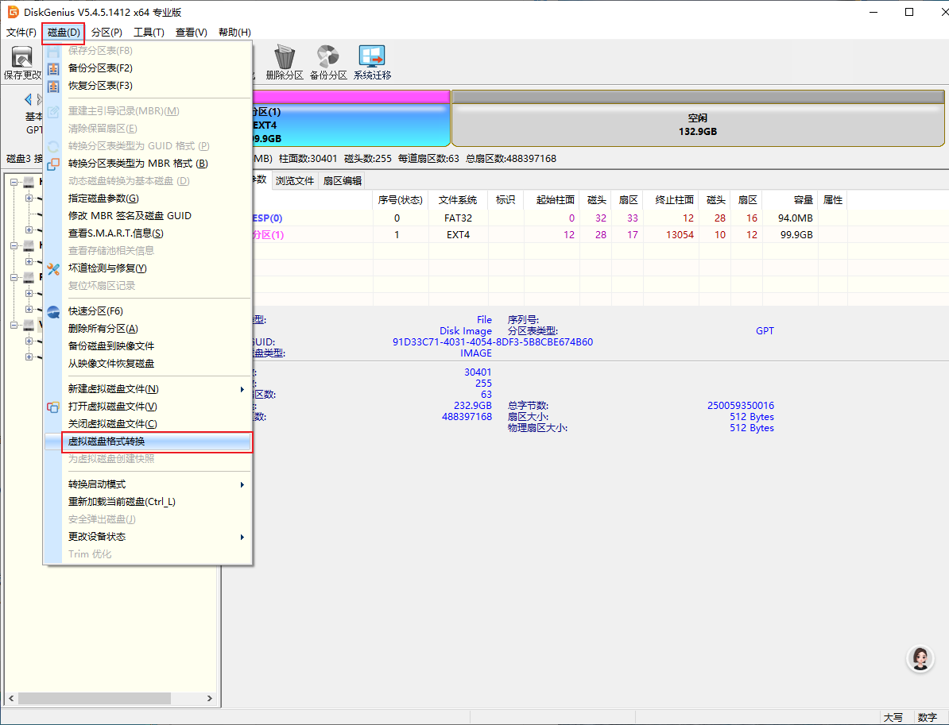
Task: Click the icon beside 转换分区表类型为 MBR 格式
Action: [53, 164]
